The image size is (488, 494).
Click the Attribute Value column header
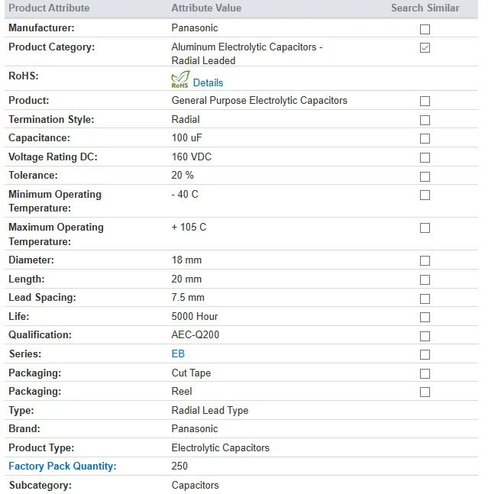(x=206, y=8)
